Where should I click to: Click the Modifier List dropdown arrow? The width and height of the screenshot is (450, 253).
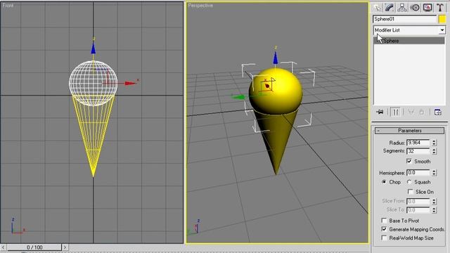click(442, 30)
